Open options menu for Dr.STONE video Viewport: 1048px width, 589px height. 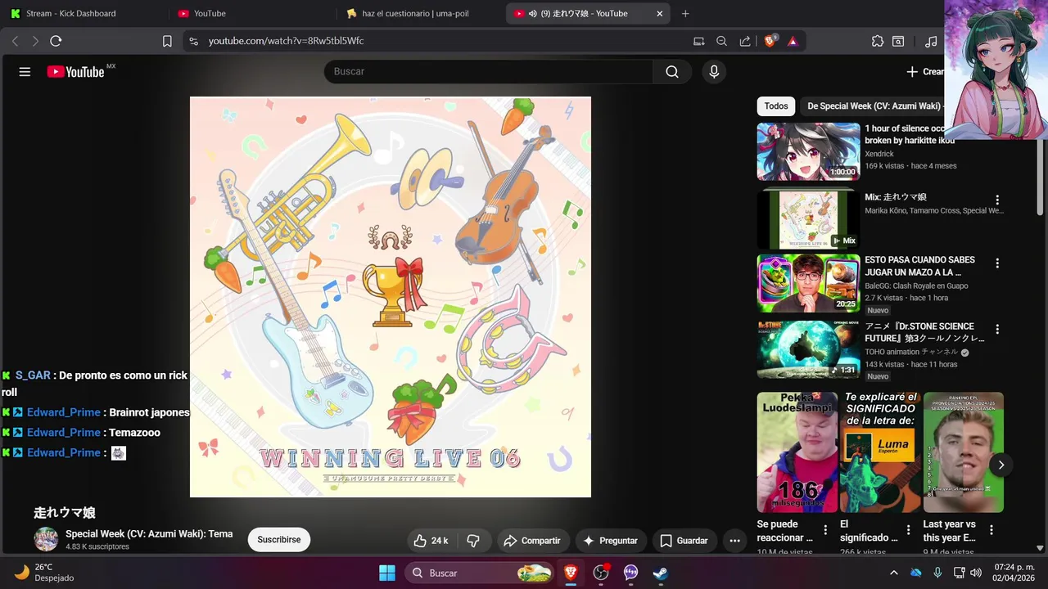pyautogui.click(x=997, y=329)
